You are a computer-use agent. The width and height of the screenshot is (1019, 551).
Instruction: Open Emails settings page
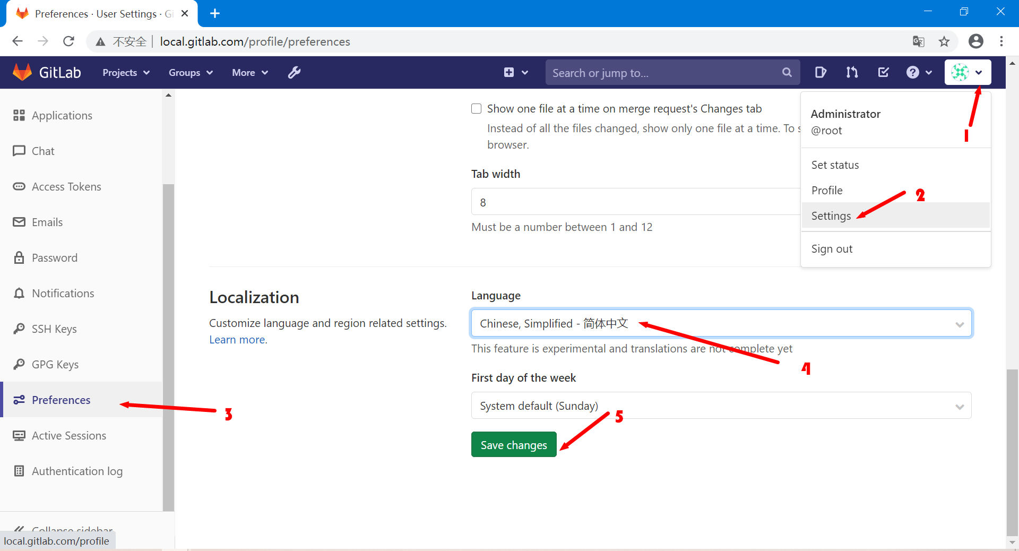coord(47,222)
